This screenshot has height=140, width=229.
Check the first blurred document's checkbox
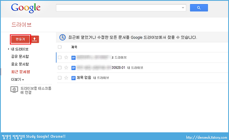pos(59,57)
